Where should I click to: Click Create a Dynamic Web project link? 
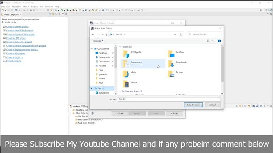point(21,34)
